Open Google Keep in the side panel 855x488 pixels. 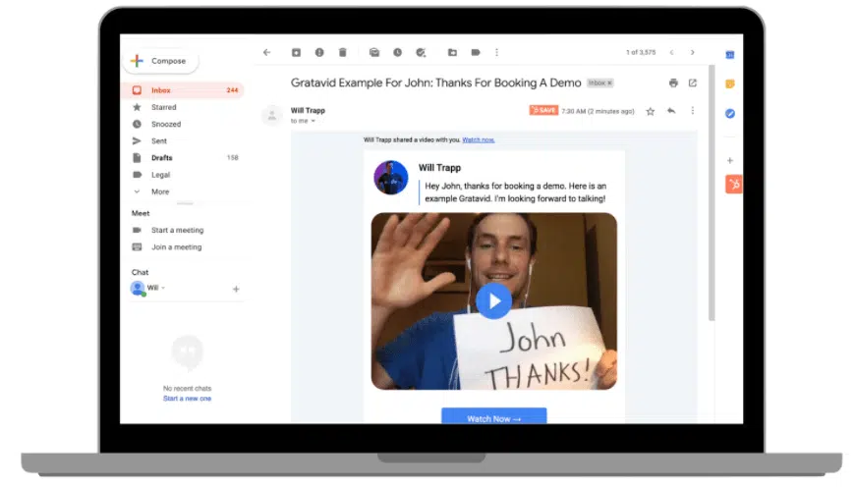[729, 83]
